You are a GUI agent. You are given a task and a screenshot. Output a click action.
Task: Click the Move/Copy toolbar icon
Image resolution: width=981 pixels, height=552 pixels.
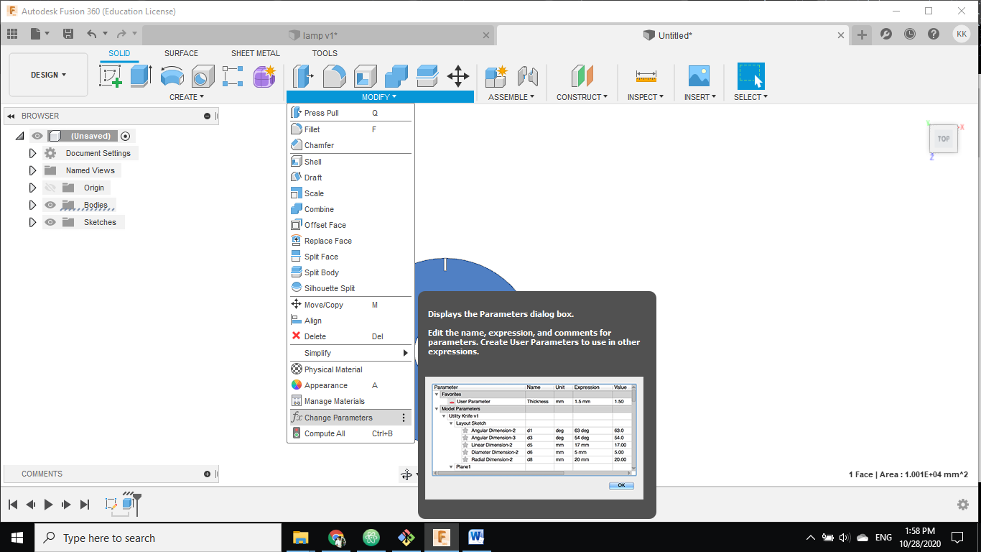pos(458,75)
